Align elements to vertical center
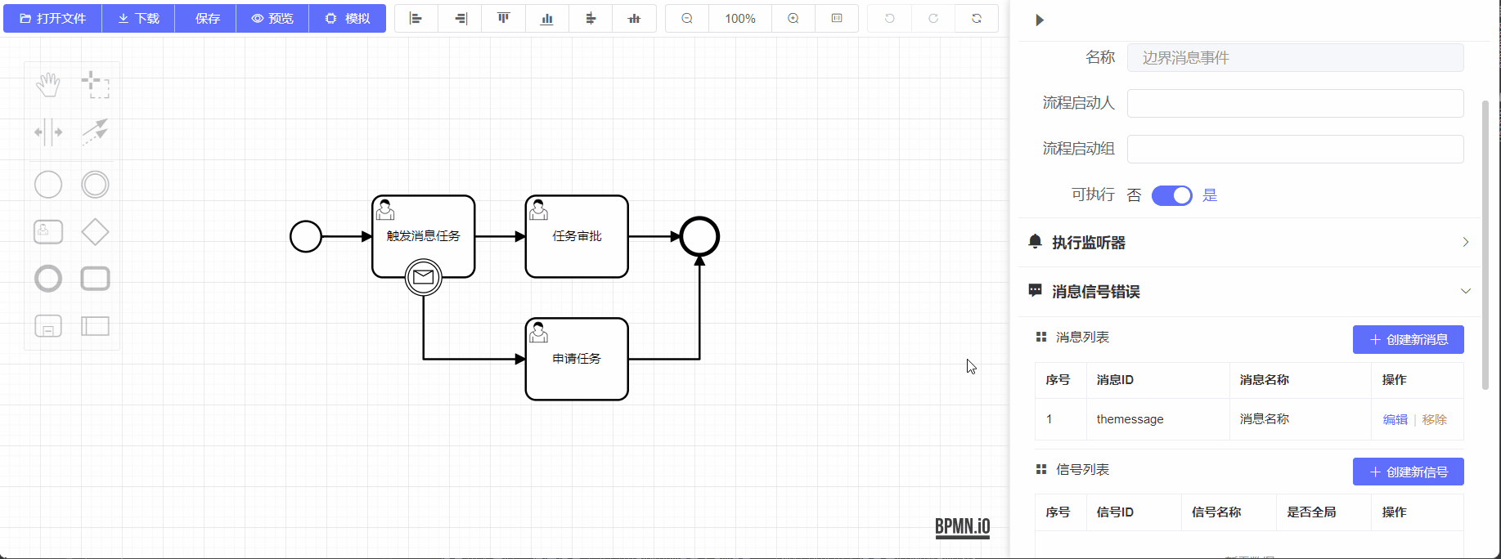The image size is (1501, 559). tap(634, 18)
